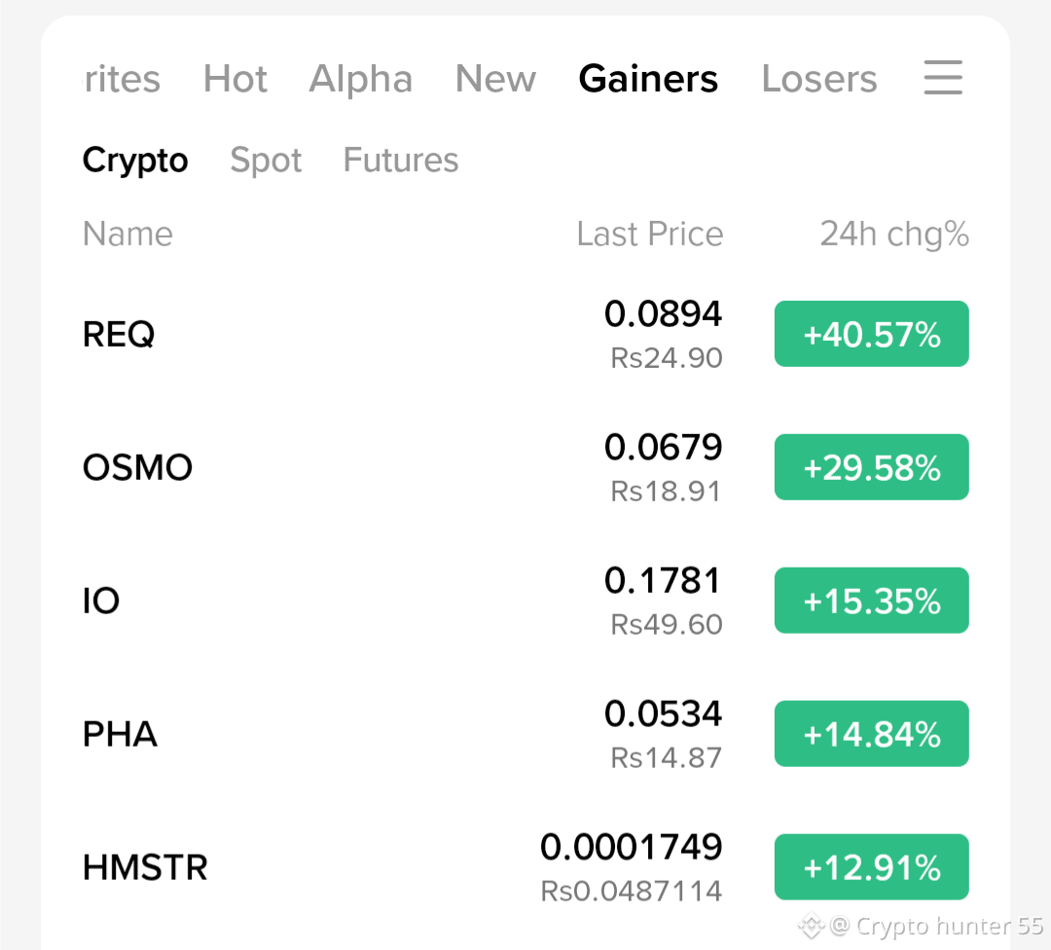Switch to the Losers tab
Viewport: 1051px width, 950px height.
tap(819, 79)
